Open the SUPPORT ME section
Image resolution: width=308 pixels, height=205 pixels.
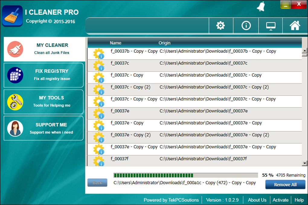pos(43,128)
